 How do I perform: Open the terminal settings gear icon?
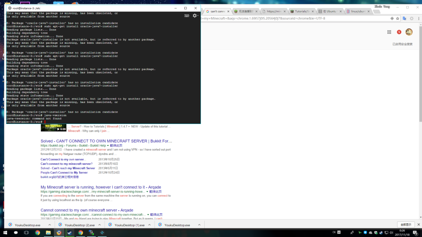point(195,16)
